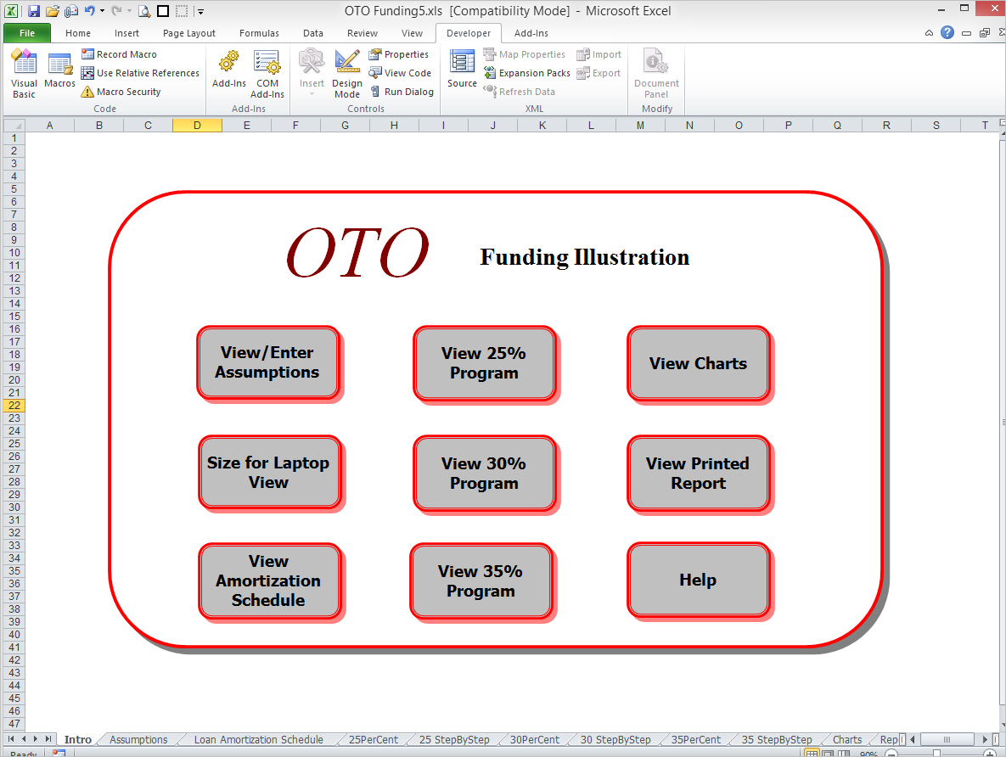The width and height of the screenshot is (1006, 757).
Task: Open Loan Amortization Schedule sheet tab
Action: coord(259,740)
